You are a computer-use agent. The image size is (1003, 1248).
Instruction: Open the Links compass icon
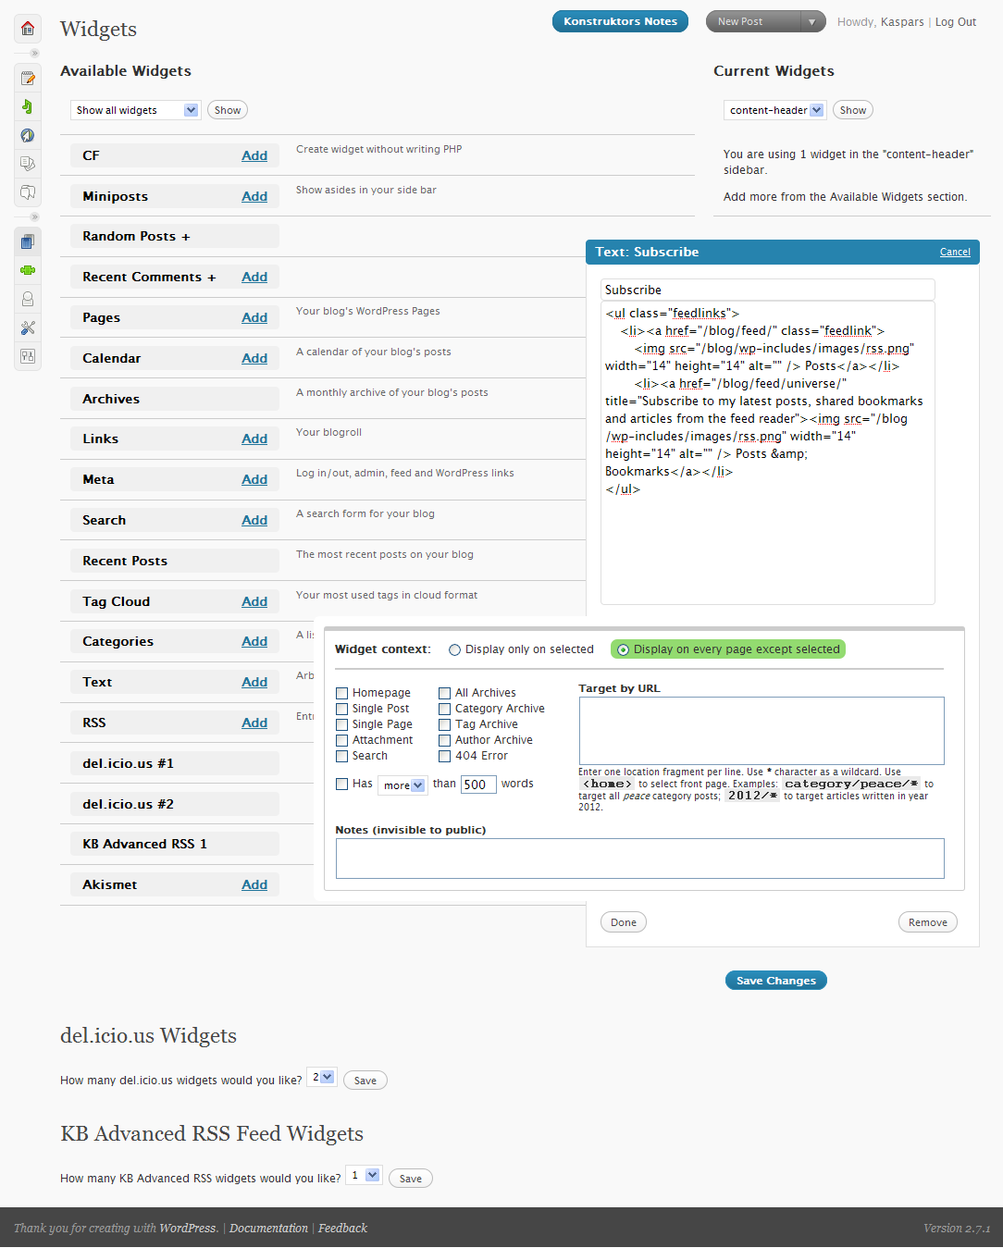tap(28, 135)
